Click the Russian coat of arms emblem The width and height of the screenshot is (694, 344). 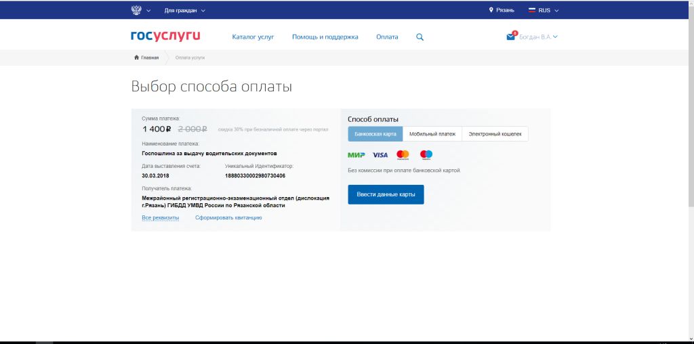pos(136,10)
